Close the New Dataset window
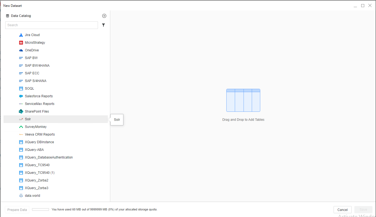The height and width of the screenshot is (217, 376). click(370, 5)
